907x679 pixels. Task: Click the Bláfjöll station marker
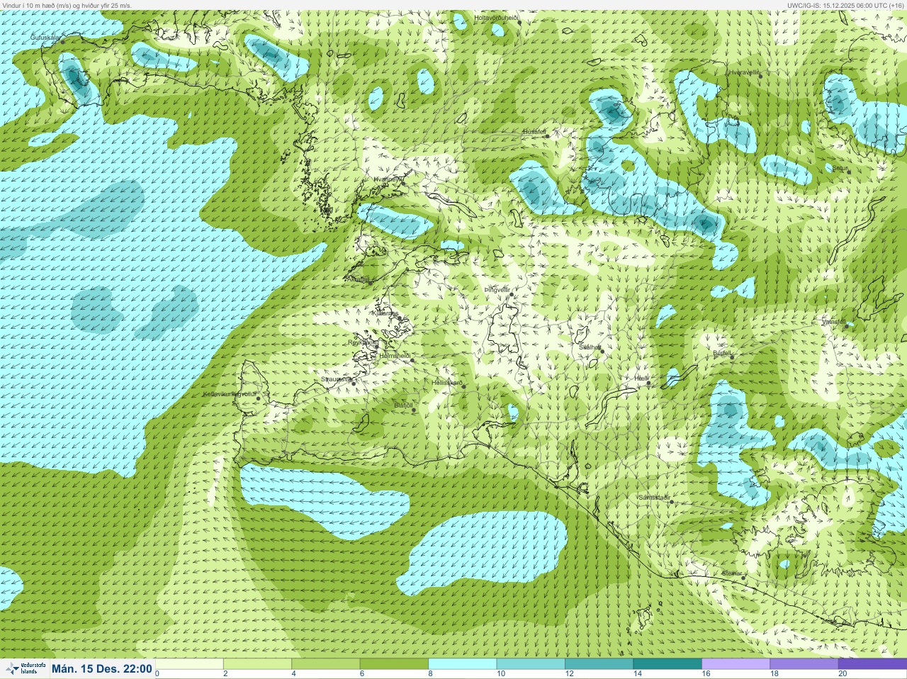tap(415, 410)
